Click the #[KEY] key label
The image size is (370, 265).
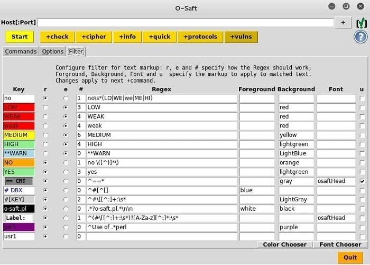click(x=19, y=200)
